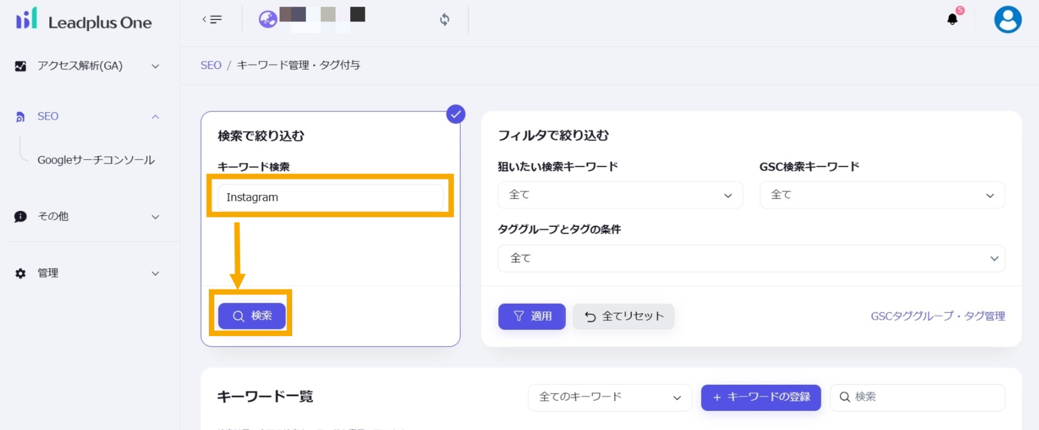Open the 狙いたい検索キーワード dropdown
Screen dimensions: 1039x430
pyautogui.click(x=620, y=195)
